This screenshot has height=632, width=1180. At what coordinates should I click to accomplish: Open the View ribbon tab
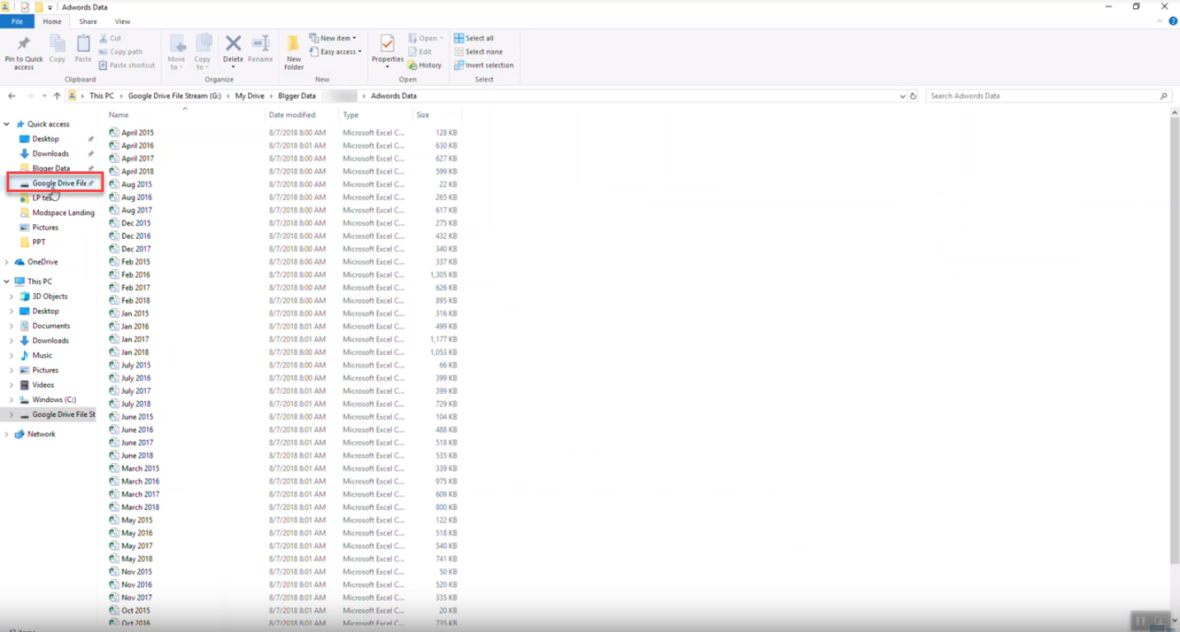[x=122, y=21]
